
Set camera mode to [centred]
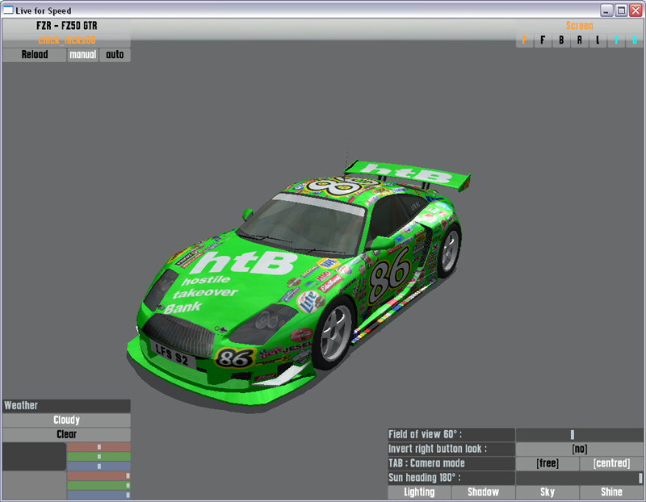tap(611, 463)
